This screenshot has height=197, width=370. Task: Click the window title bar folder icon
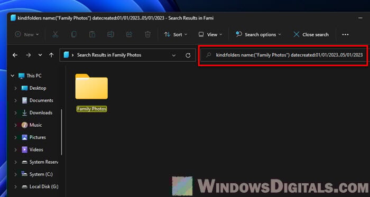coord(13,18)
